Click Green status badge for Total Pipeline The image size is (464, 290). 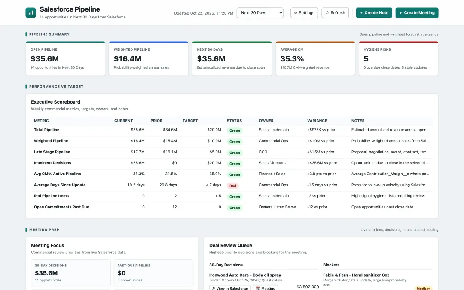[235, 131]
